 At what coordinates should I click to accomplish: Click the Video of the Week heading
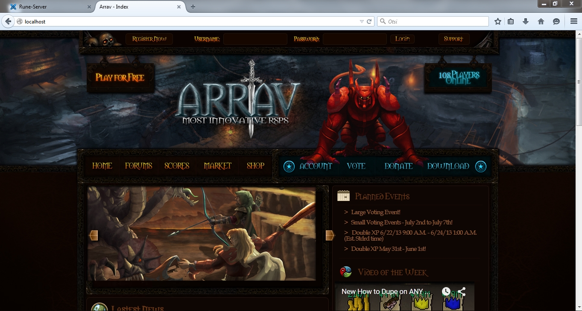click(393, 272)
